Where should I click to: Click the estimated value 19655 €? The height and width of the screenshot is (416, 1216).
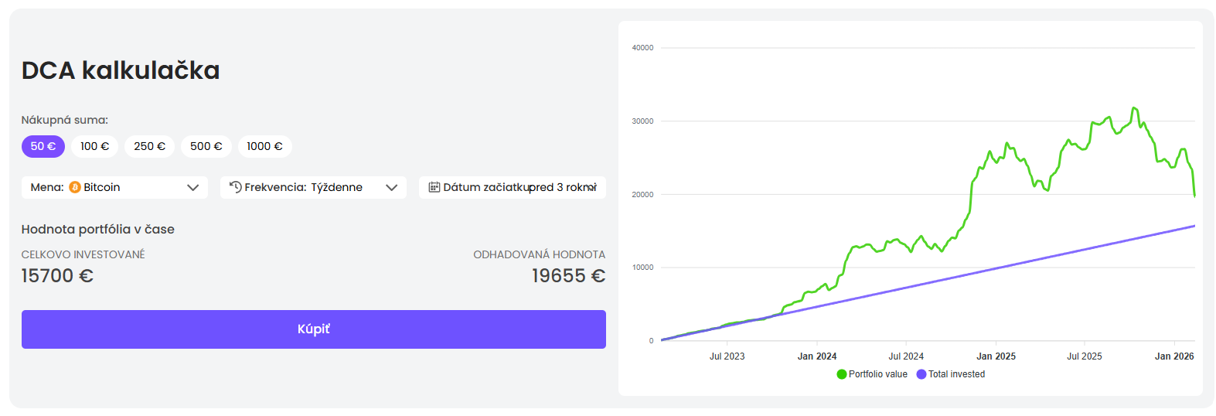tap(568, 276)
